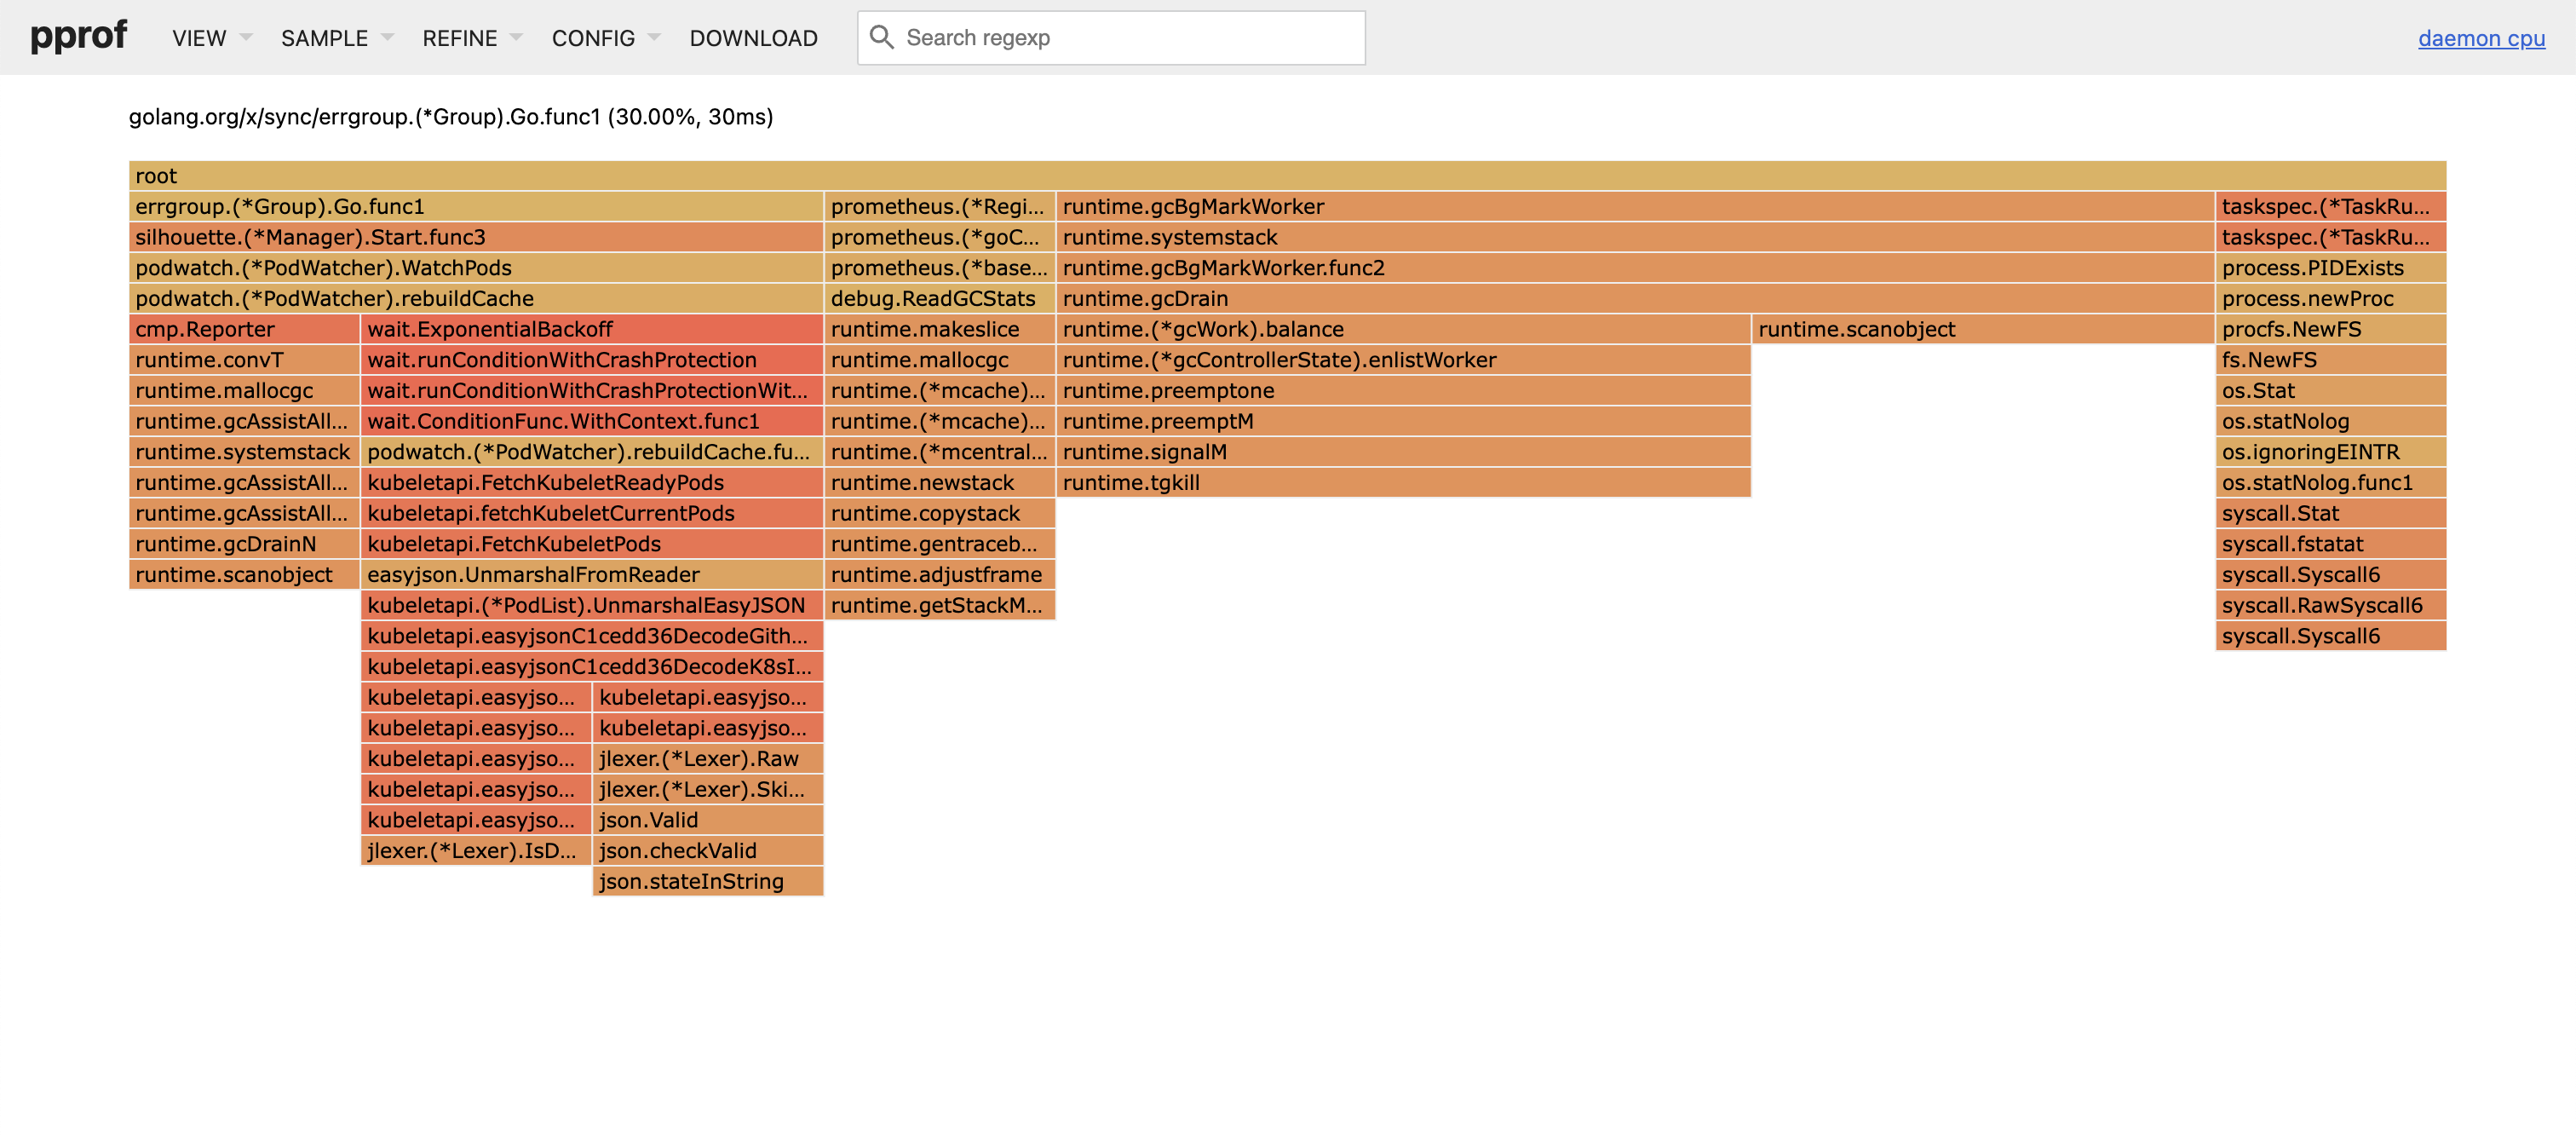Screen dimensions: 2576x1135
Task: Select the syscall.RawSyscall6 frame
Action: (x=2329, y=605)
